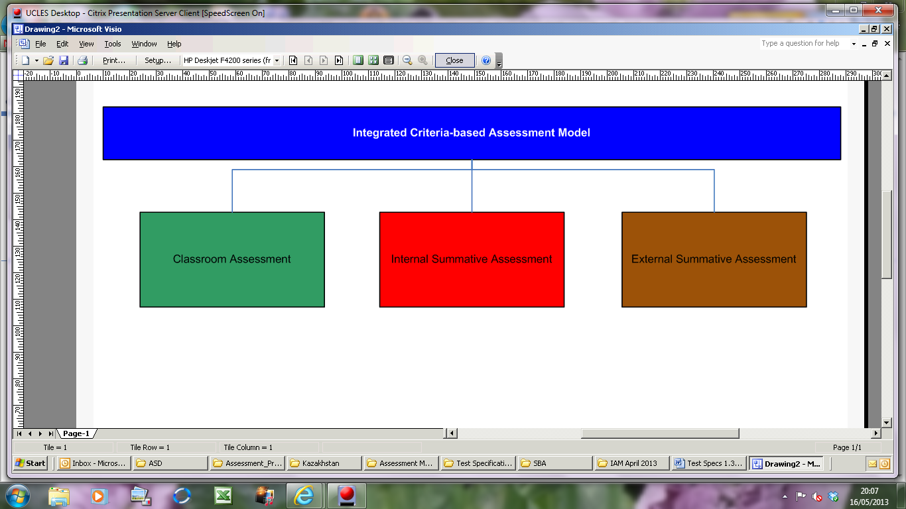The image size is (906, 509).
Task: Show hidden tray icons arrow
Action: [786, 496]
